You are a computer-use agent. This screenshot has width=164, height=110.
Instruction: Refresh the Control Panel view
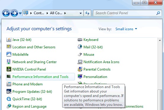coord(87,13)
